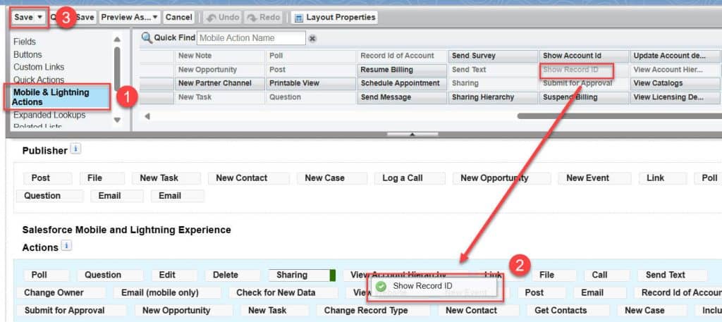This screenshot has height=322, width=722.
Task: Select File in Publisher section
Action: 102,178
